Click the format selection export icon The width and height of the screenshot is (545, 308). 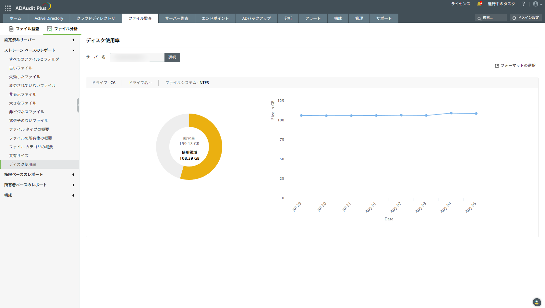click(x=497, y=66)
